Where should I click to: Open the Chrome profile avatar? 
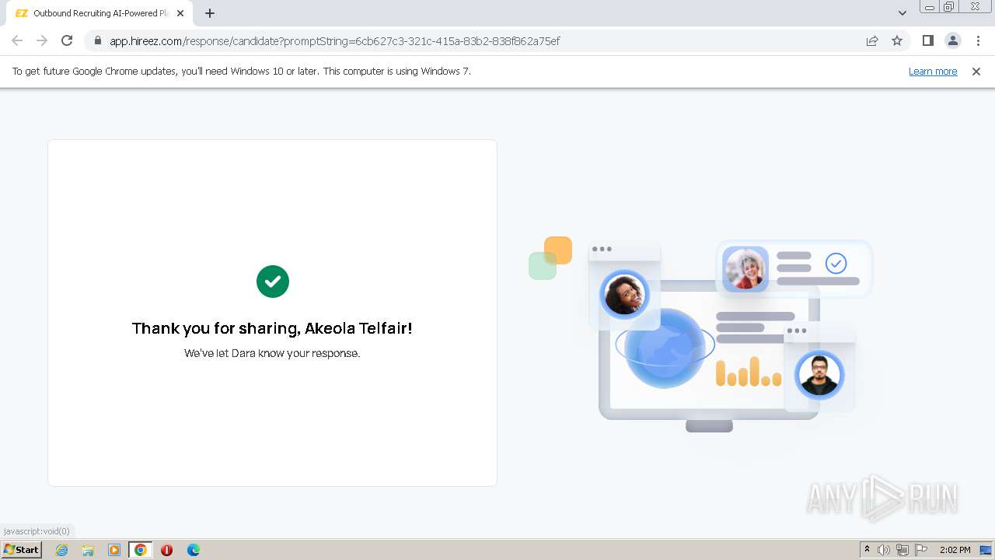point(952,40)
